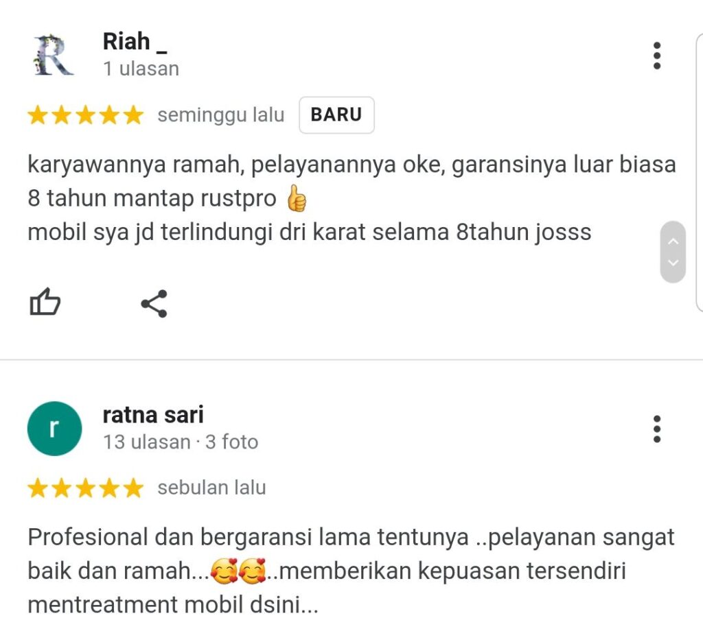Open three-dot menu for Riah's review
Screen dimensions: 703x644
pyautogui.click(x=657, y=56)
